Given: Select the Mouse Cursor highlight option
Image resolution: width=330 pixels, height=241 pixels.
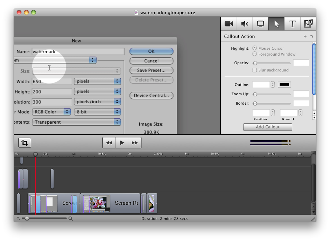Looking at the screenshot, I should click(x=255, y=48).
